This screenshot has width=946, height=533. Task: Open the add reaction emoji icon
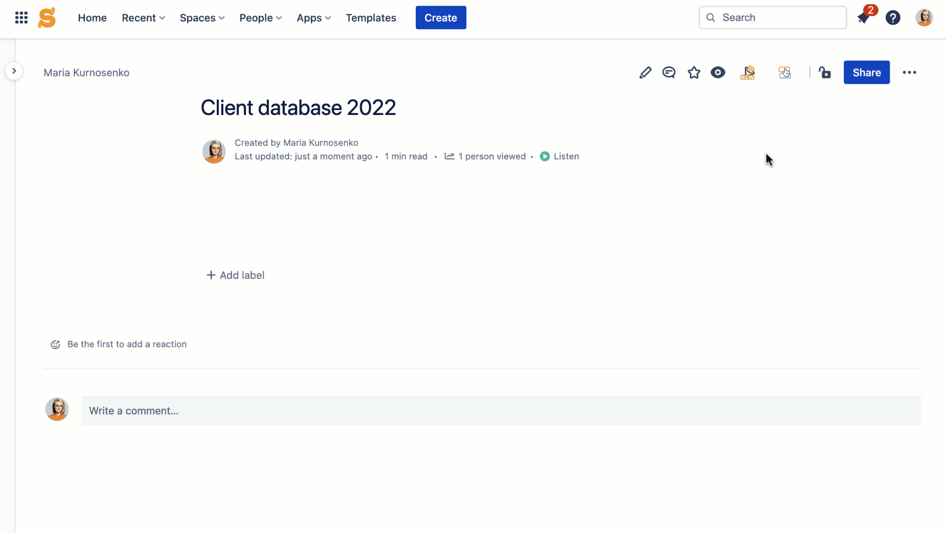pos(55,344)
